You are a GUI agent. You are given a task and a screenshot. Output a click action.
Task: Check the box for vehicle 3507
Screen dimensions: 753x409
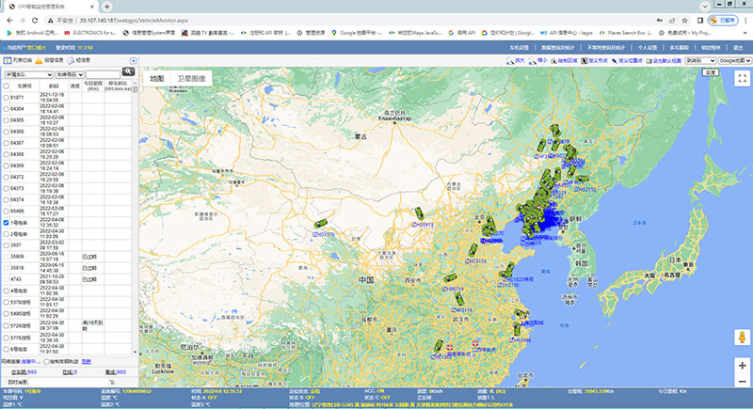coord(7,245)
